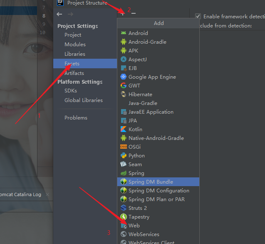Click the Struts 2 icon
This screenshot has width=265, height=244.
click(x=124, y=208)
